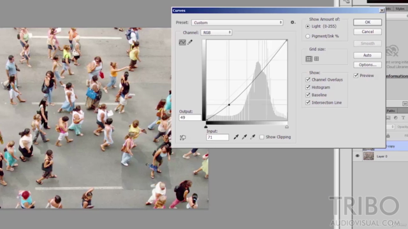Screen dimensions: 408x229
Task: Select the pencil draw-curve tool
Action: pos(190,42)
